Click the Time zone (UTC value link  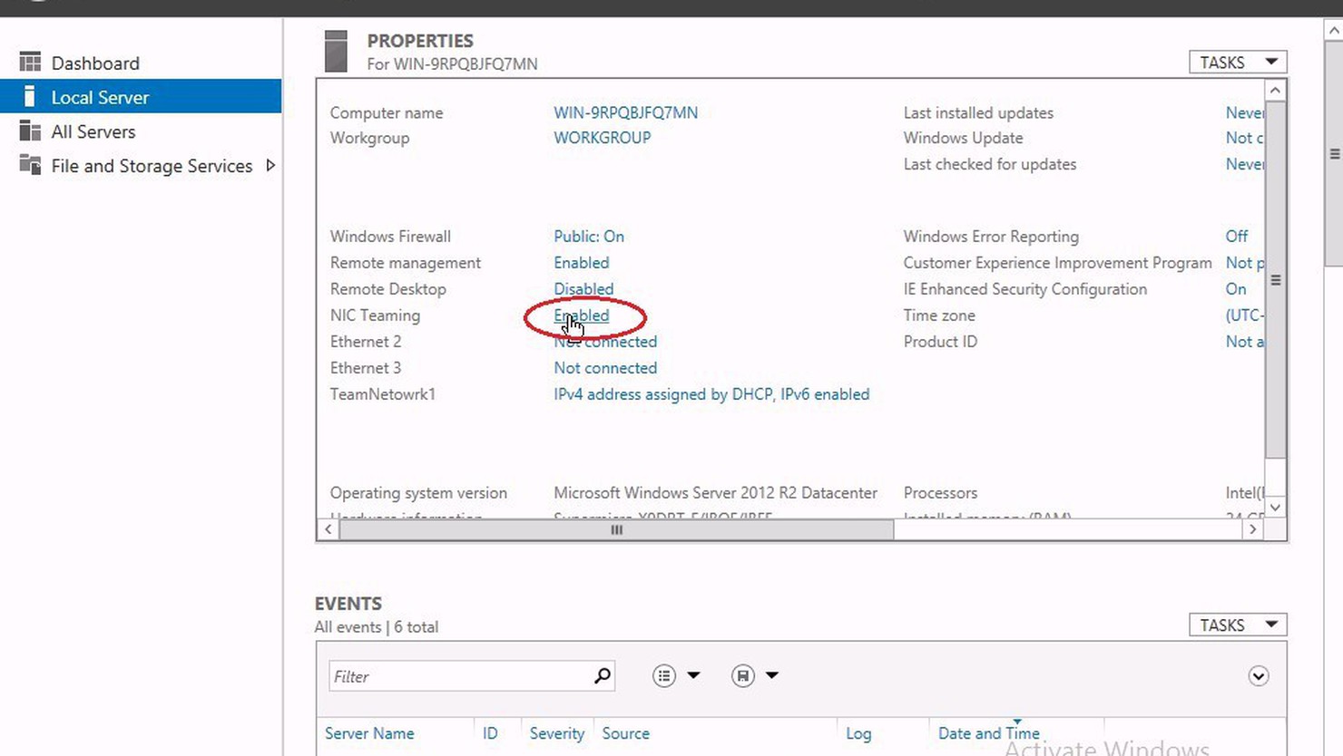click(1244, 315)
